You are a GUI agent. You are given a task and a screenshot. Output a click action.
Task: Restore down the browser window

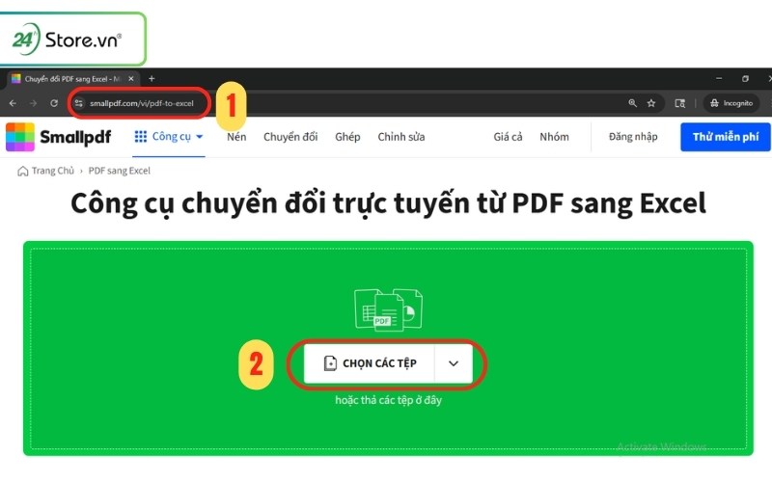[745, 79]
